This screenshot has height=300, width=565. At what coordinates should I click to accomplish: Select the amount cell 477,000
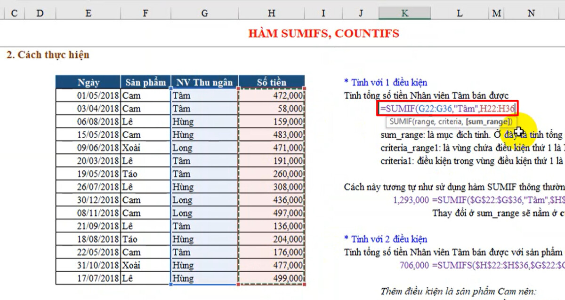click(x=272, y=265)
